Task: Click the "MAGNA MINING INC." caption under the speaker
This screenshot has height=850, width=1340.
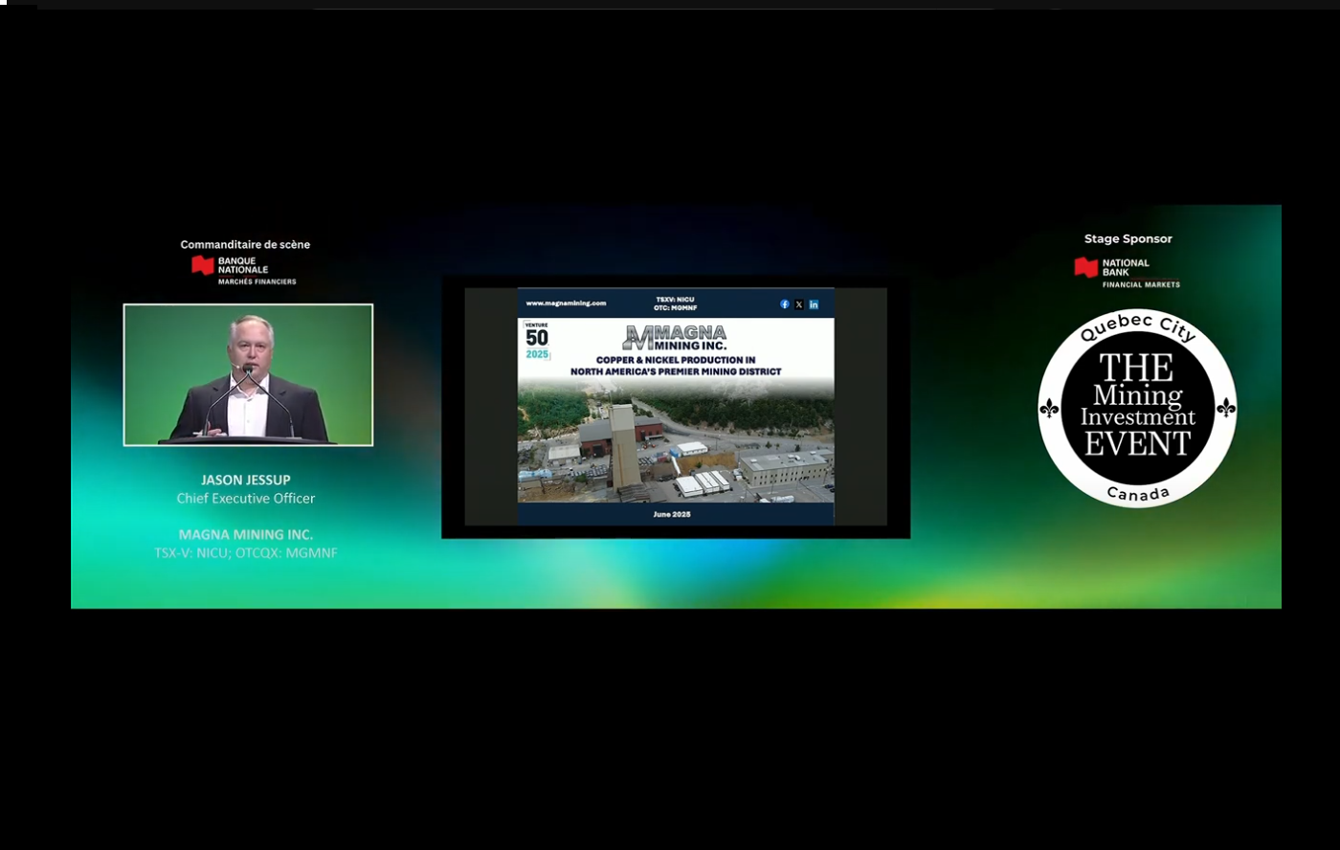Action: 246,534
